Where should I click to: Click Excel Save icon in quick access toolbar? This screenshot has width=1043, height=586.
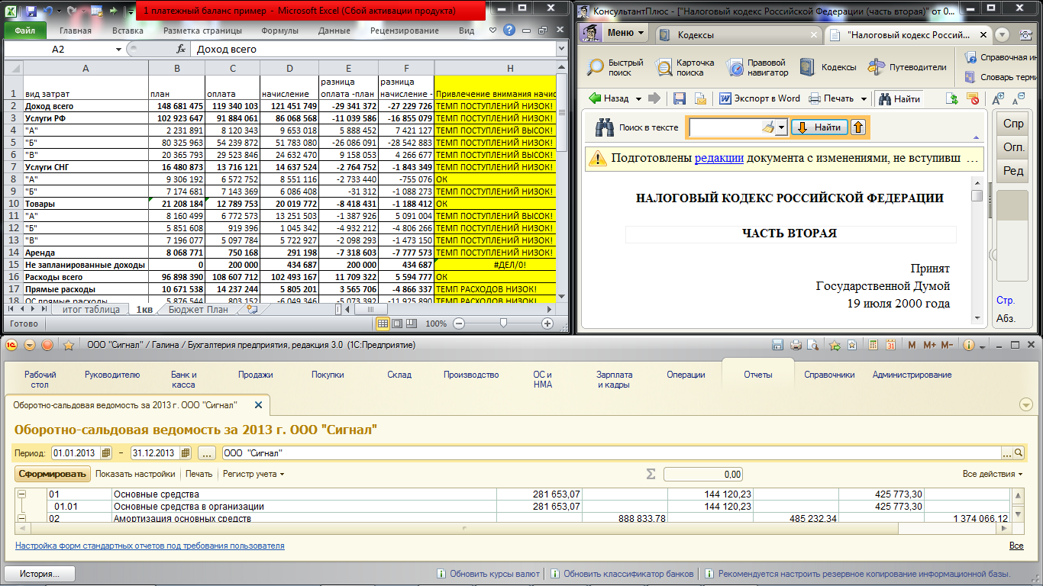(31, 11)
